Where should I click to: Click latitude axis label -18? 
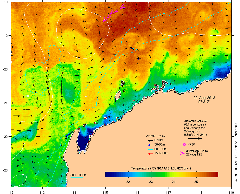point(5,2)
